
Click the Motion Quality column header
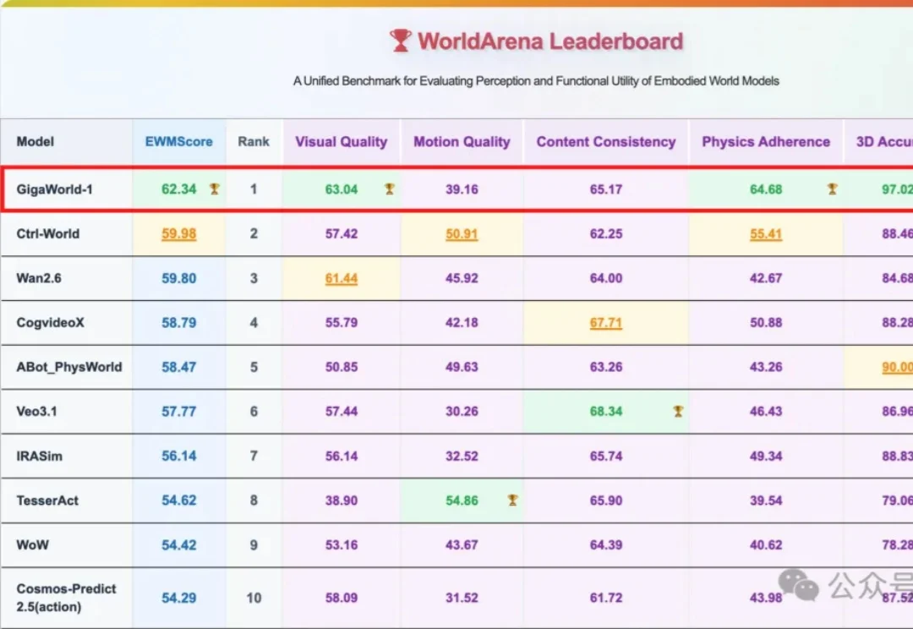coord(462,142)
